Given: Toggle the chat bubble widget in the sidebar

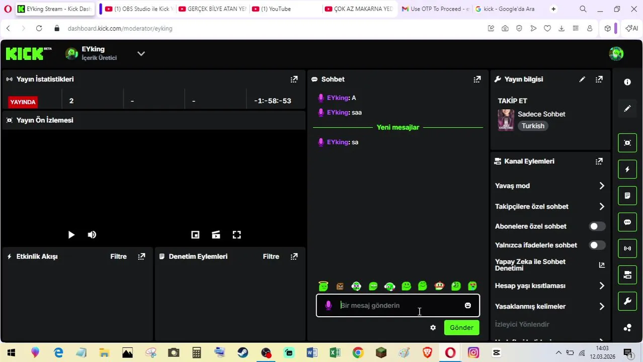Looking at the screenshot, I should 627,222.
